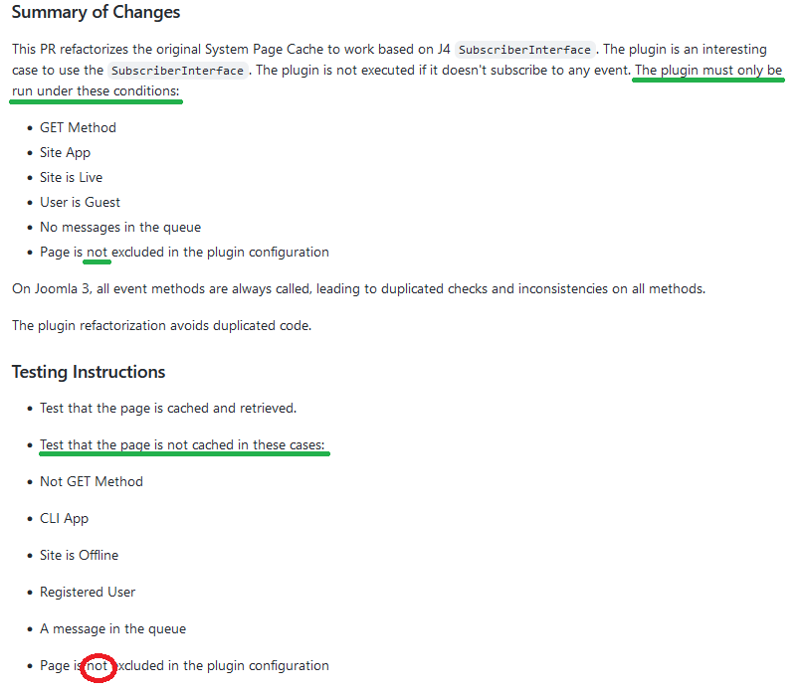
Task: Click the sentence starting 'On Joomla 3'
Action: pyautogui.click(x=358, y=288)
